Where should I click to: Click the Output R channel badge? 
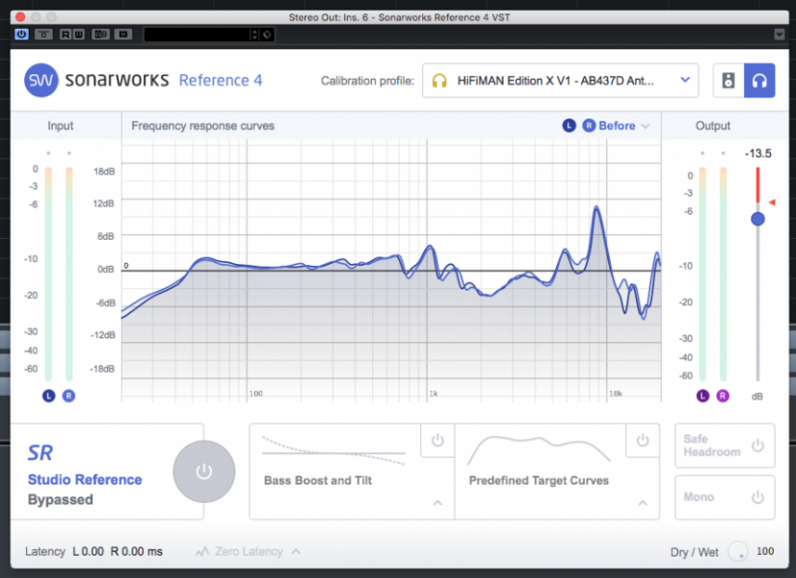(x=723, y=396)
